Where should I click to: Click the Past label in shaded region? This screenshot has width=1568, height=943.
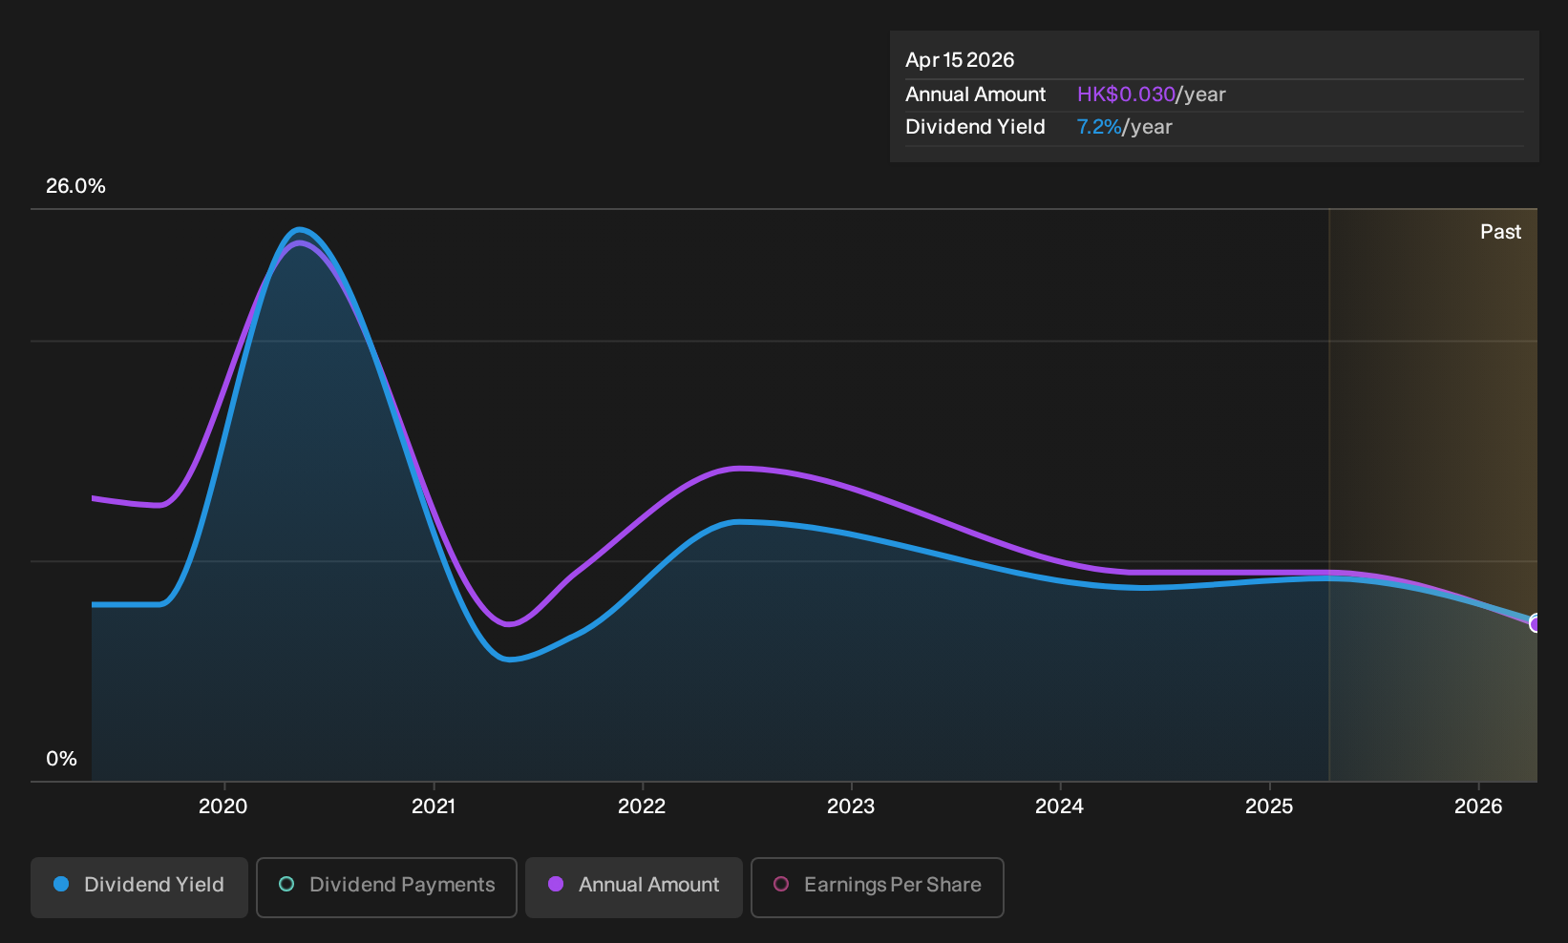tap(1501, 232)
